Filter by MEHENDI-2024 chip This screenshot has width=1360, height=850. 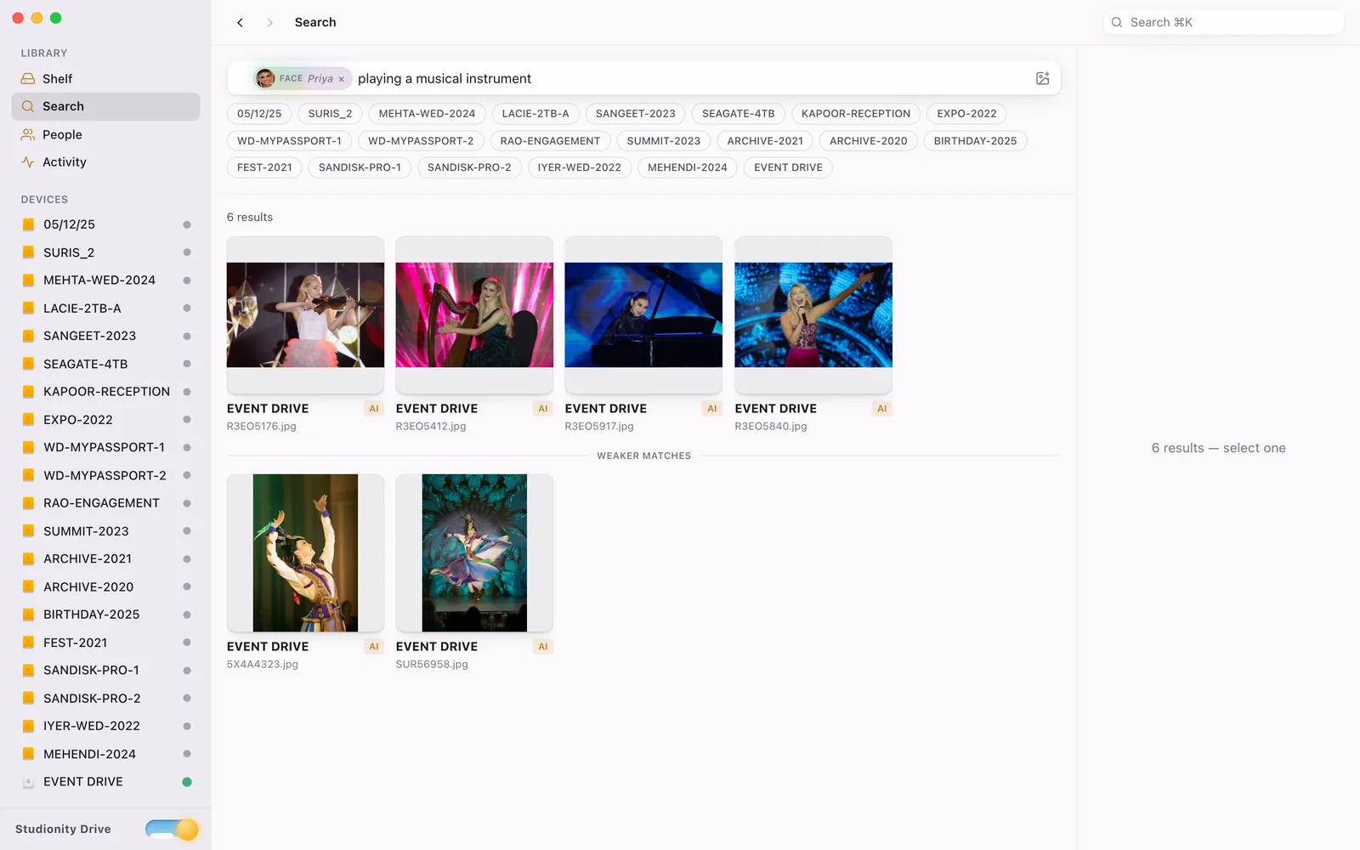pyautogui.click(x=688, y=167)
